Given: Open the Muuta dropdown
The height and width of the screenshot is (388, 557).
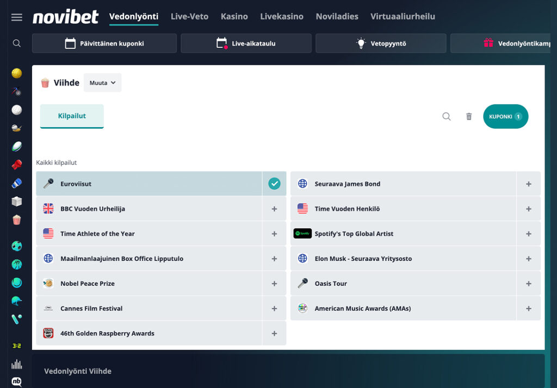Looking at the screenshot, I should [102, 83].
